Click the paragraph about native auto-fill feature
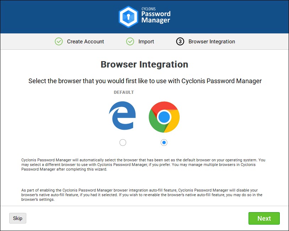289x231 pixels. click(142, 195)
